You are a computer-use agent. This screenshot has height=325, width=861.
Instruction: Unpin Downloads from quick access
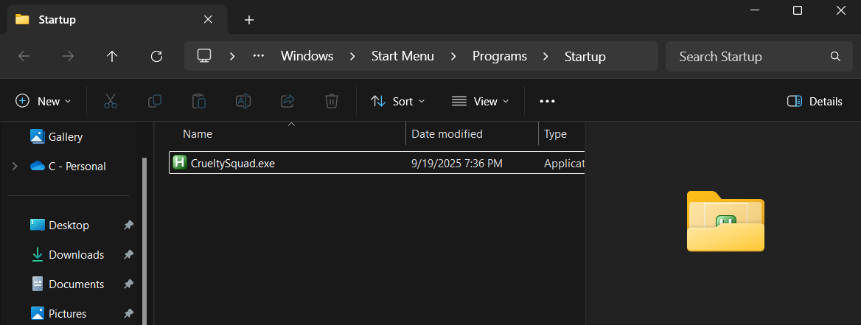(x=128, y=255)
